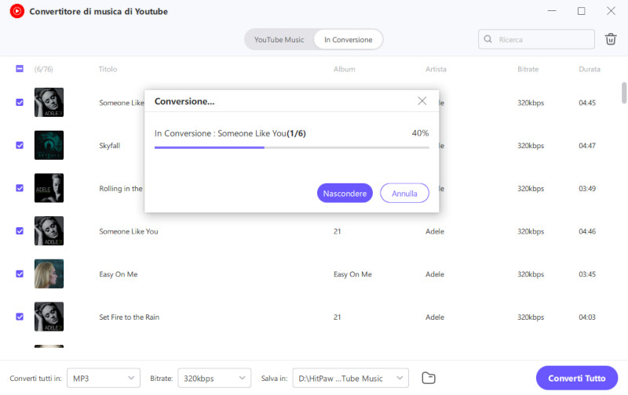Uncheck the Someone Like You (04:46) checkbox

20,231
